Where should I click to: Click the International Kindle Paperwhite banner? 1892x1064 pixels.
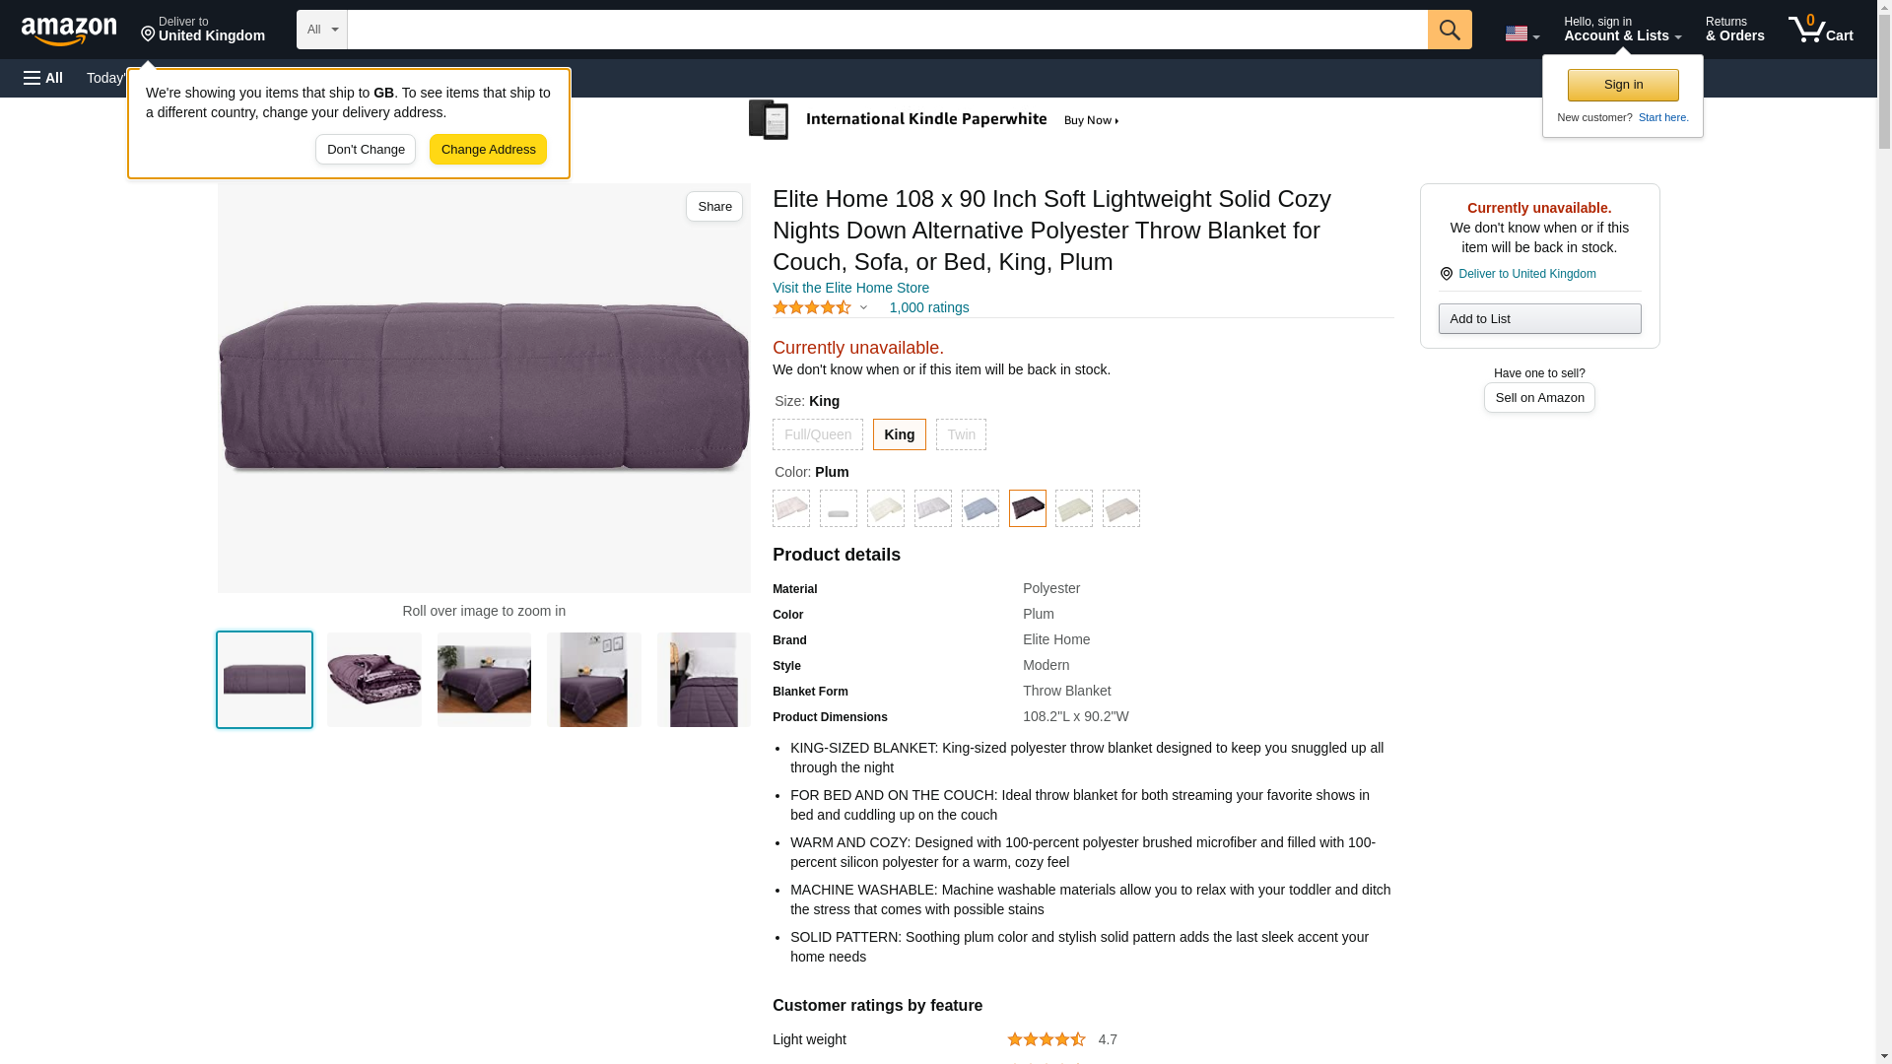pos(934,120)
